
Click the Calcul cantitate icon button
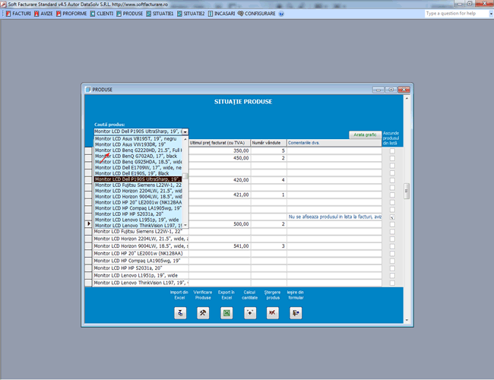click(250, 313)
